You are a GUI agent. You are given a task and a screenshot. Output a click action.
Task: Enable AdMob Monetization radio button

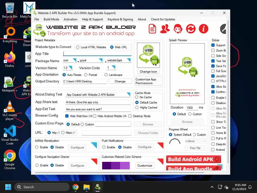[x=37, y=147]
